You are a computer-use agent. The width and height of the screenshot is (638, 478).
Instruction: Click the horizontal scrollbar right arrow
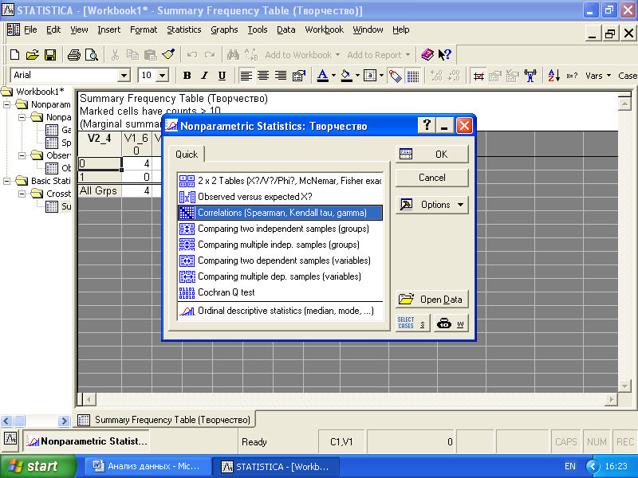point(611,400)
